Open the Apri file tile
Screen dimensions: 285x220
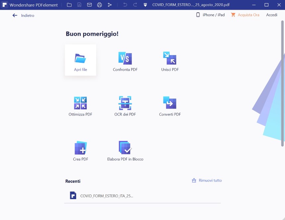coord(81,60)
